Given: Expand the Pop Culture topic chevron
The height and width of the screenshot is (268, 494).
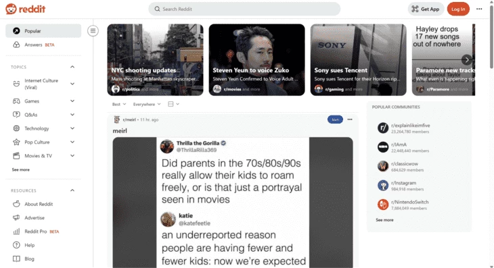Looking at the screenshot, I should coord(72,142).
